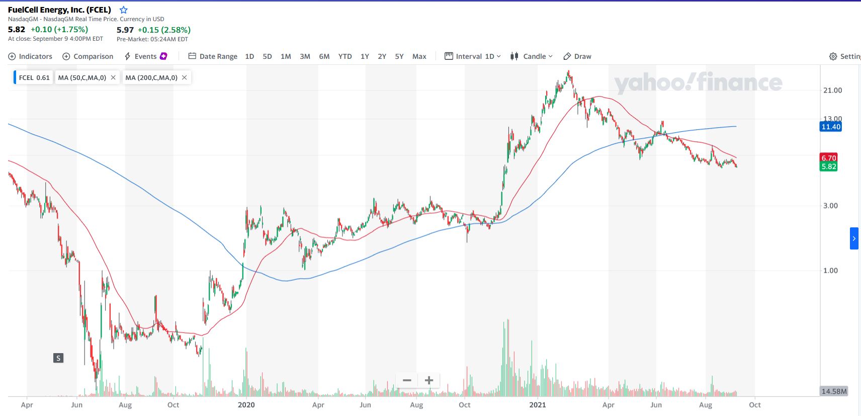Screen dimensions: 861x416
Task: Select the 3M date range
Action: click(x=305, y=56)
